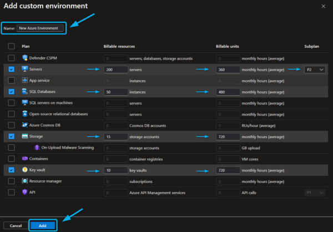Viewport: 333px width, 232px height.
Task: Click the SQL Databases plan icon
Action: coord(25,92)
